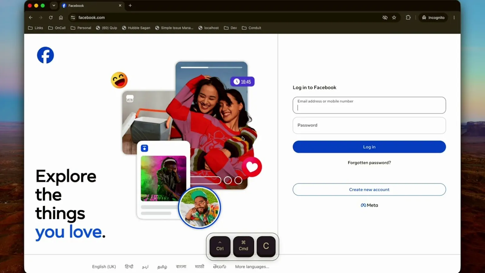Select the English (UK) language link
The image size is (485, 273).
[104, 267]
